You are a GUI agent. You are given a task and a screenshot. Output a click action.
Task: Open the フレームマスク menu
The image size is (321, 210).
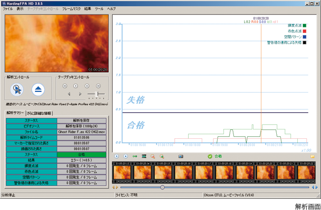pos(71,9)
